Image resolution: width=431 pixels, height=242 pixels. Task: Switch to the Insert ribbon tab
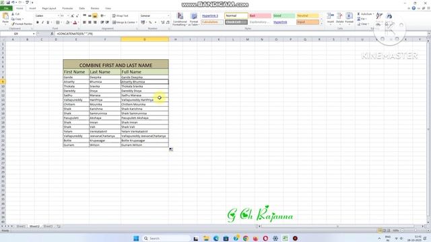coord(32,8)
